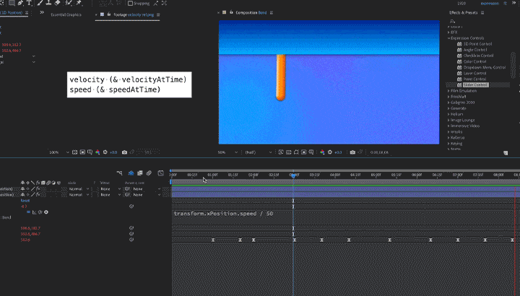This screenshot has height=296, width=520.
Task: Open the Effects & Presets panel tab
Action: click(x=463, y=12)
